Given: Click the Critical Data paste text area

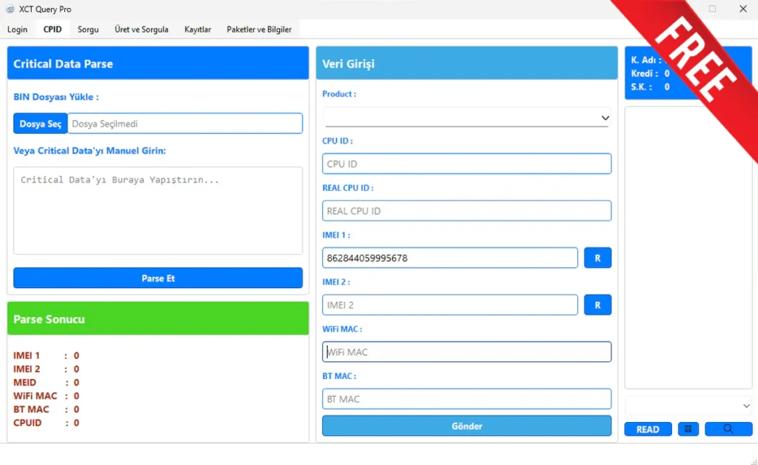Looking at the screenshot, I should [x=158, y=210].
